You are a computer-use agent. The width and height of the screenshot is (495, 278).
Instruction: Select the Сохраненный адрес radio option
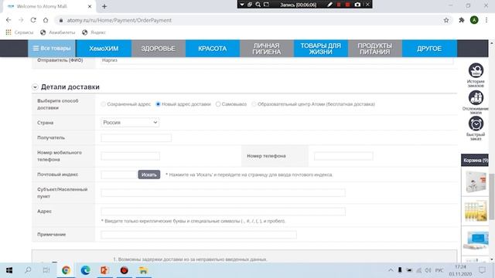[103, 104]
